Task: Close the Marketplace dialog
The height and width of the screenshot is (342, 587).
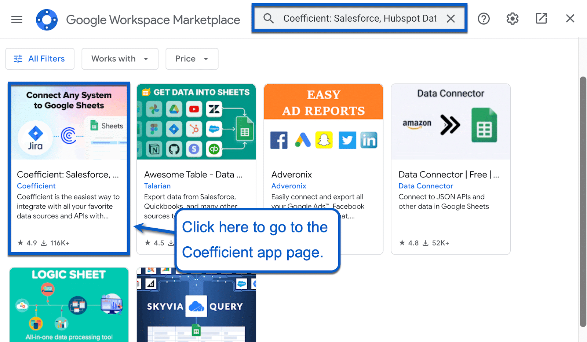Action: coord(570,18)
